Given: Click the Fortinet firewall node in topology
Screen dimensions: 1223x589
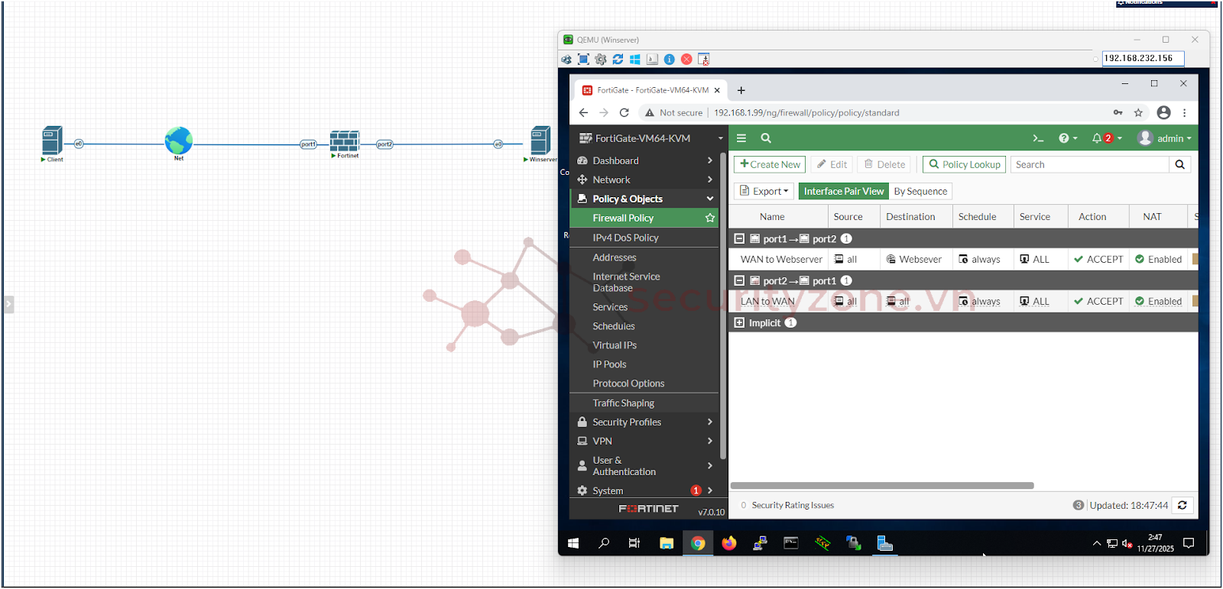Looking at the screenshot, I should pyautogui.click(x=345, y=141).
